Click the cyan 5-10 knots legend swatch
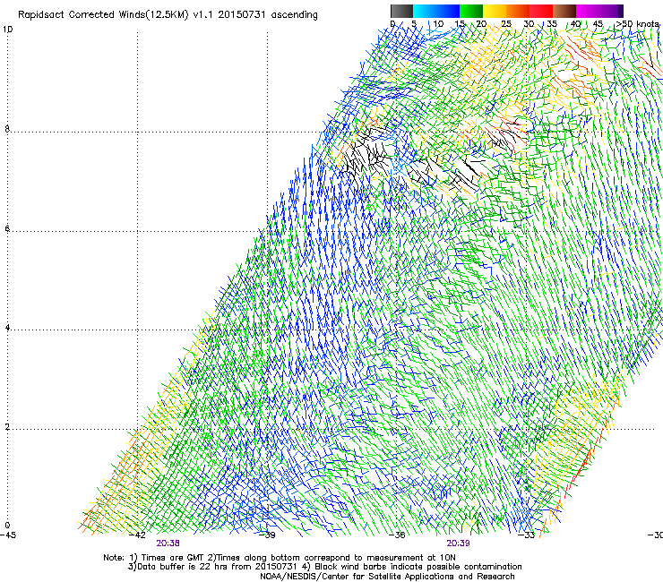The image size is (663, 582). click(425, 11)
